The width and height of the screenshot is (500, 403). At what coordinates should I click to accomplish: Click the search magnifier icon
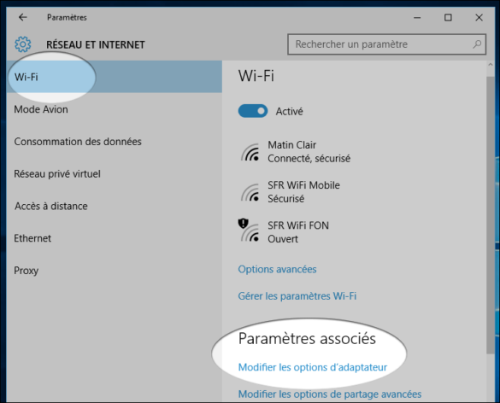477,44
